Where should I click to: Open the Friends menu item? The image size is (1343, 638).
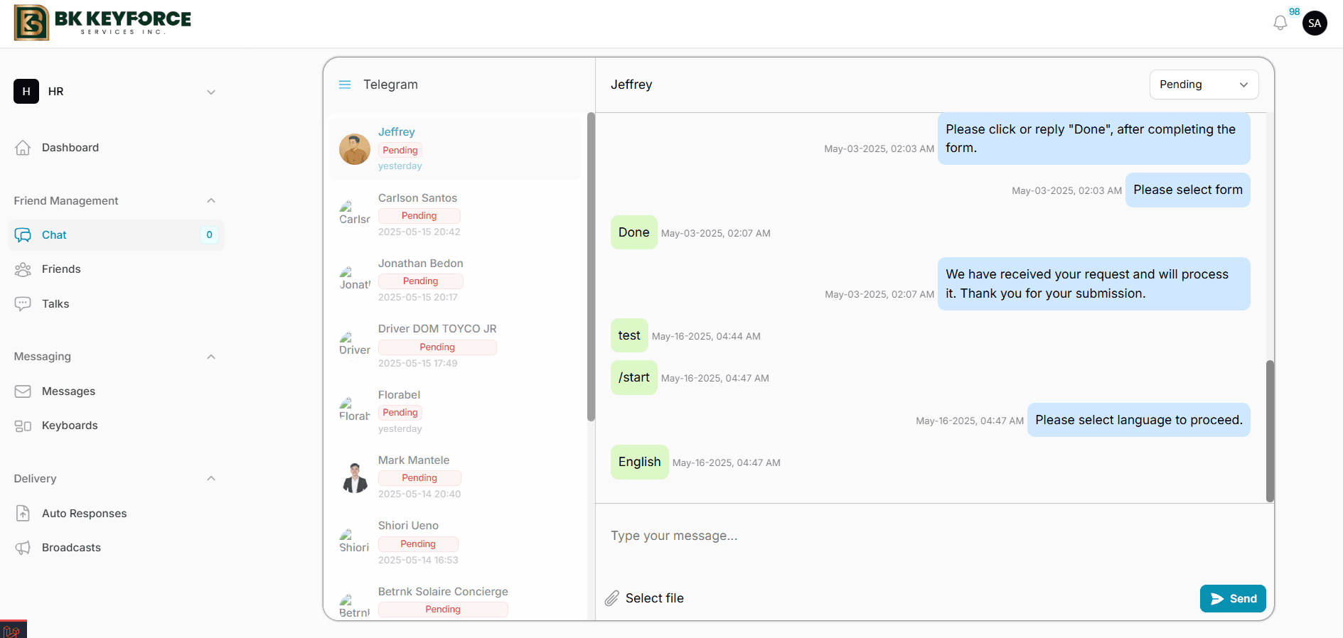(61, 269)
